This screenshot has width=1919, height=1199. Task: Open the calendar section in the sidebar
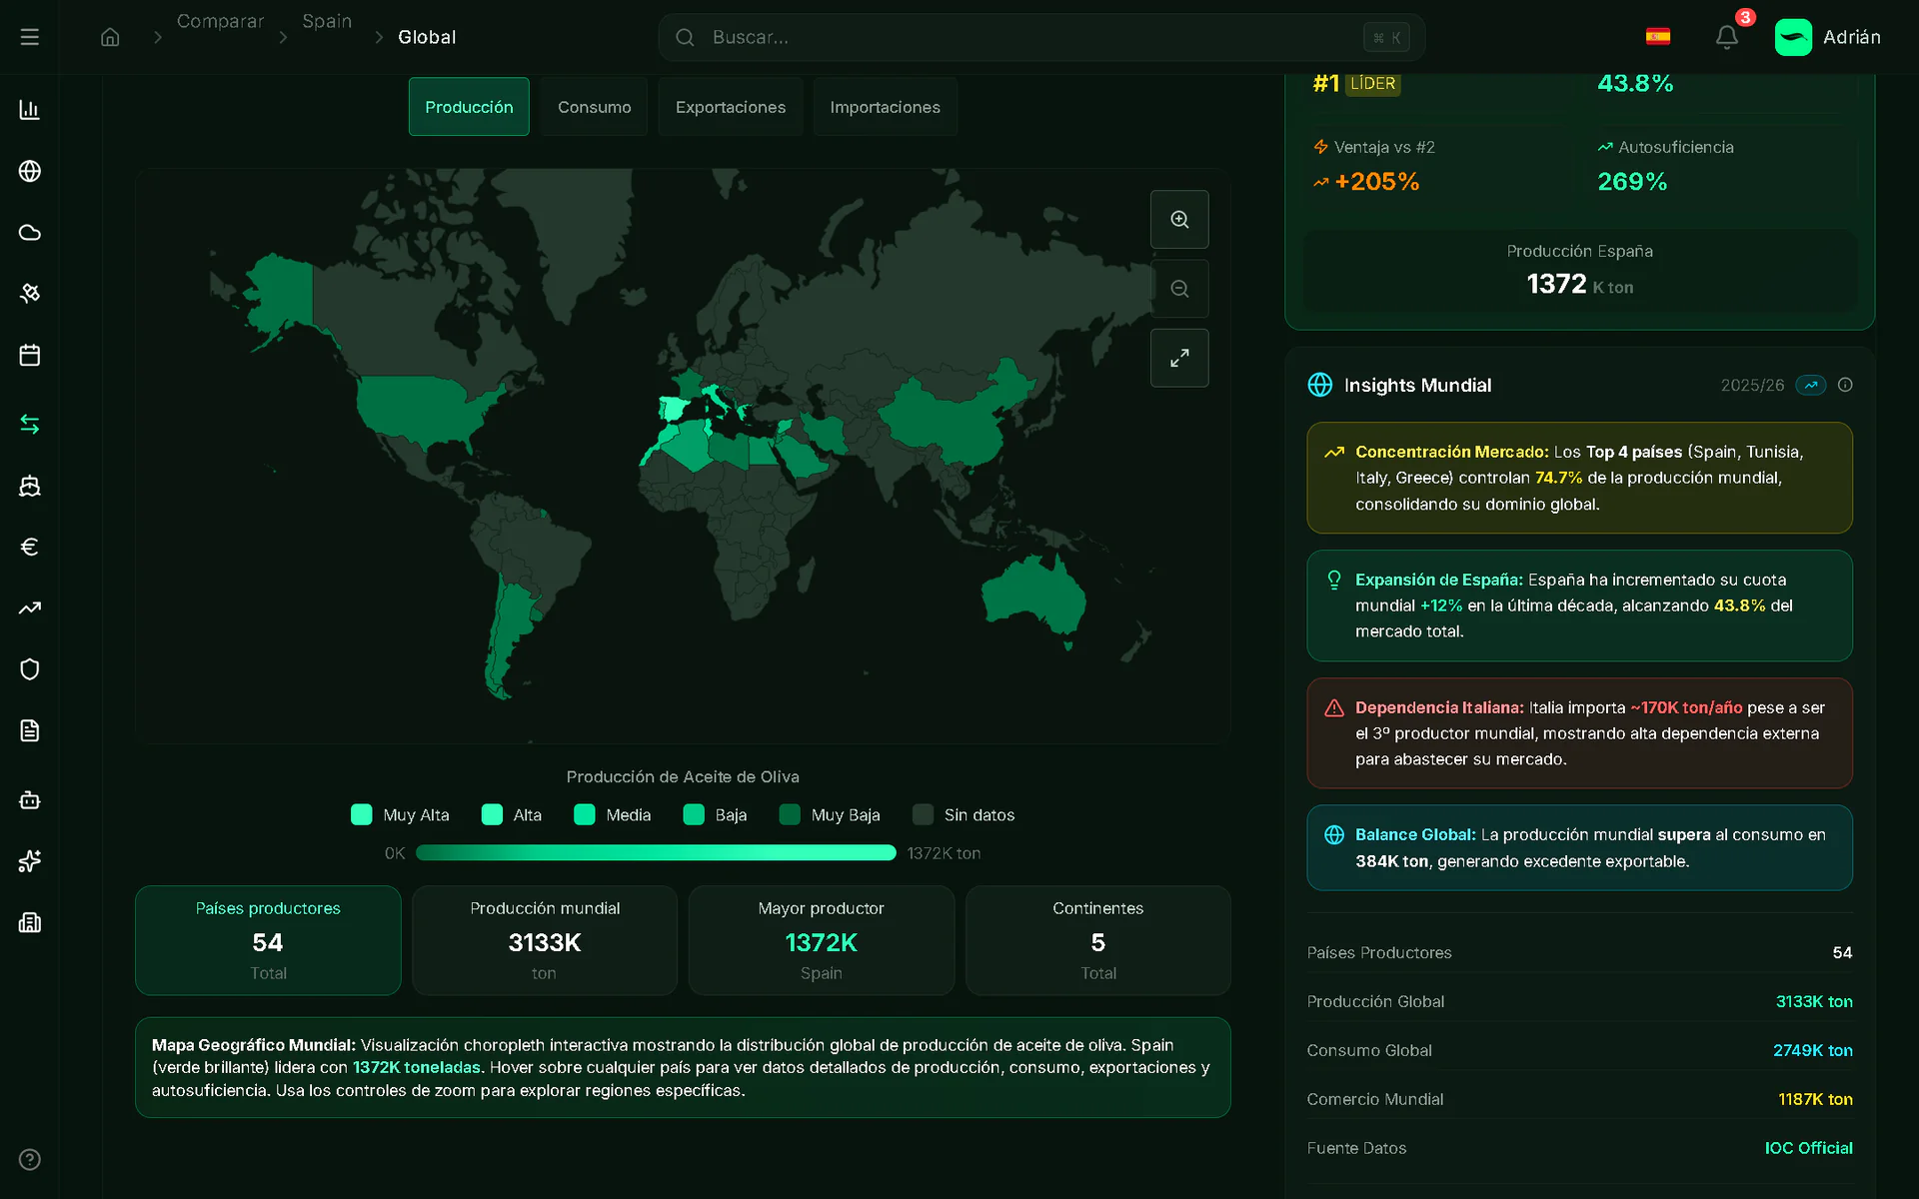(29, 355)
